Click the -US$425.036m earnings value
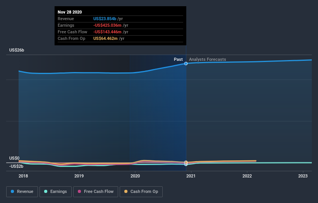 click(107, 25)
